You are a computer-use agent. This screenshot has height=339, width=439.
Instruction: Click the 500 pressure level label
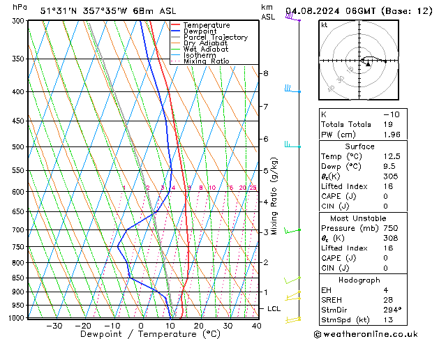(x=18, y=147)
